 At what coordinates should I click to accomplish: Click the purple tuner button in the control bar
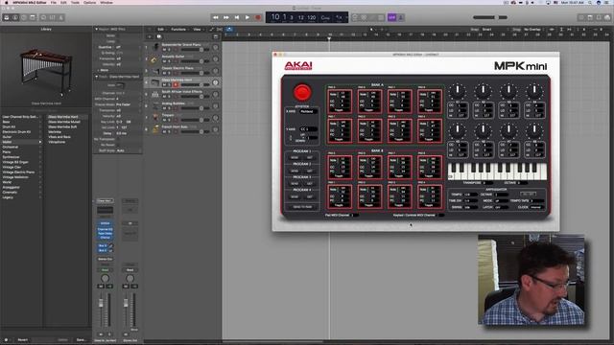coord(391,17)
